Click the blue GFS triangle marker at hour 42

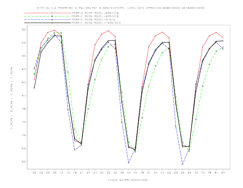tap(129, 163)
